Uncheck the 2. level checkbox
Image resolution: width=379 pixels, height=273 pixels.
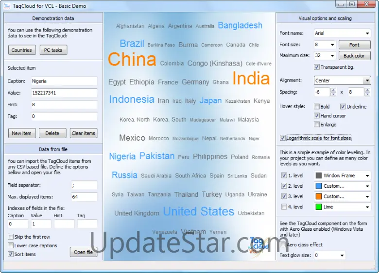284,186
